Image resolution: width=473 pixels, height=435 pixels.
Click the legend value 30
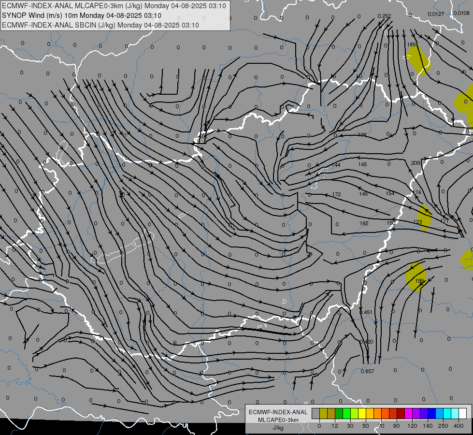[350, 426]
